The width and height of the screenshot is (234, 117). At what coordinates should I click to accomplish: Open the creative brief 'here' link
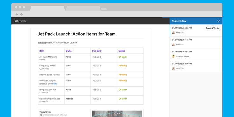(54, 84)
